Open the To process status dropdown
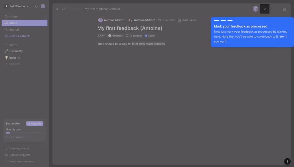This screenshot has height=167, width=294. click(x=134, y=36)
